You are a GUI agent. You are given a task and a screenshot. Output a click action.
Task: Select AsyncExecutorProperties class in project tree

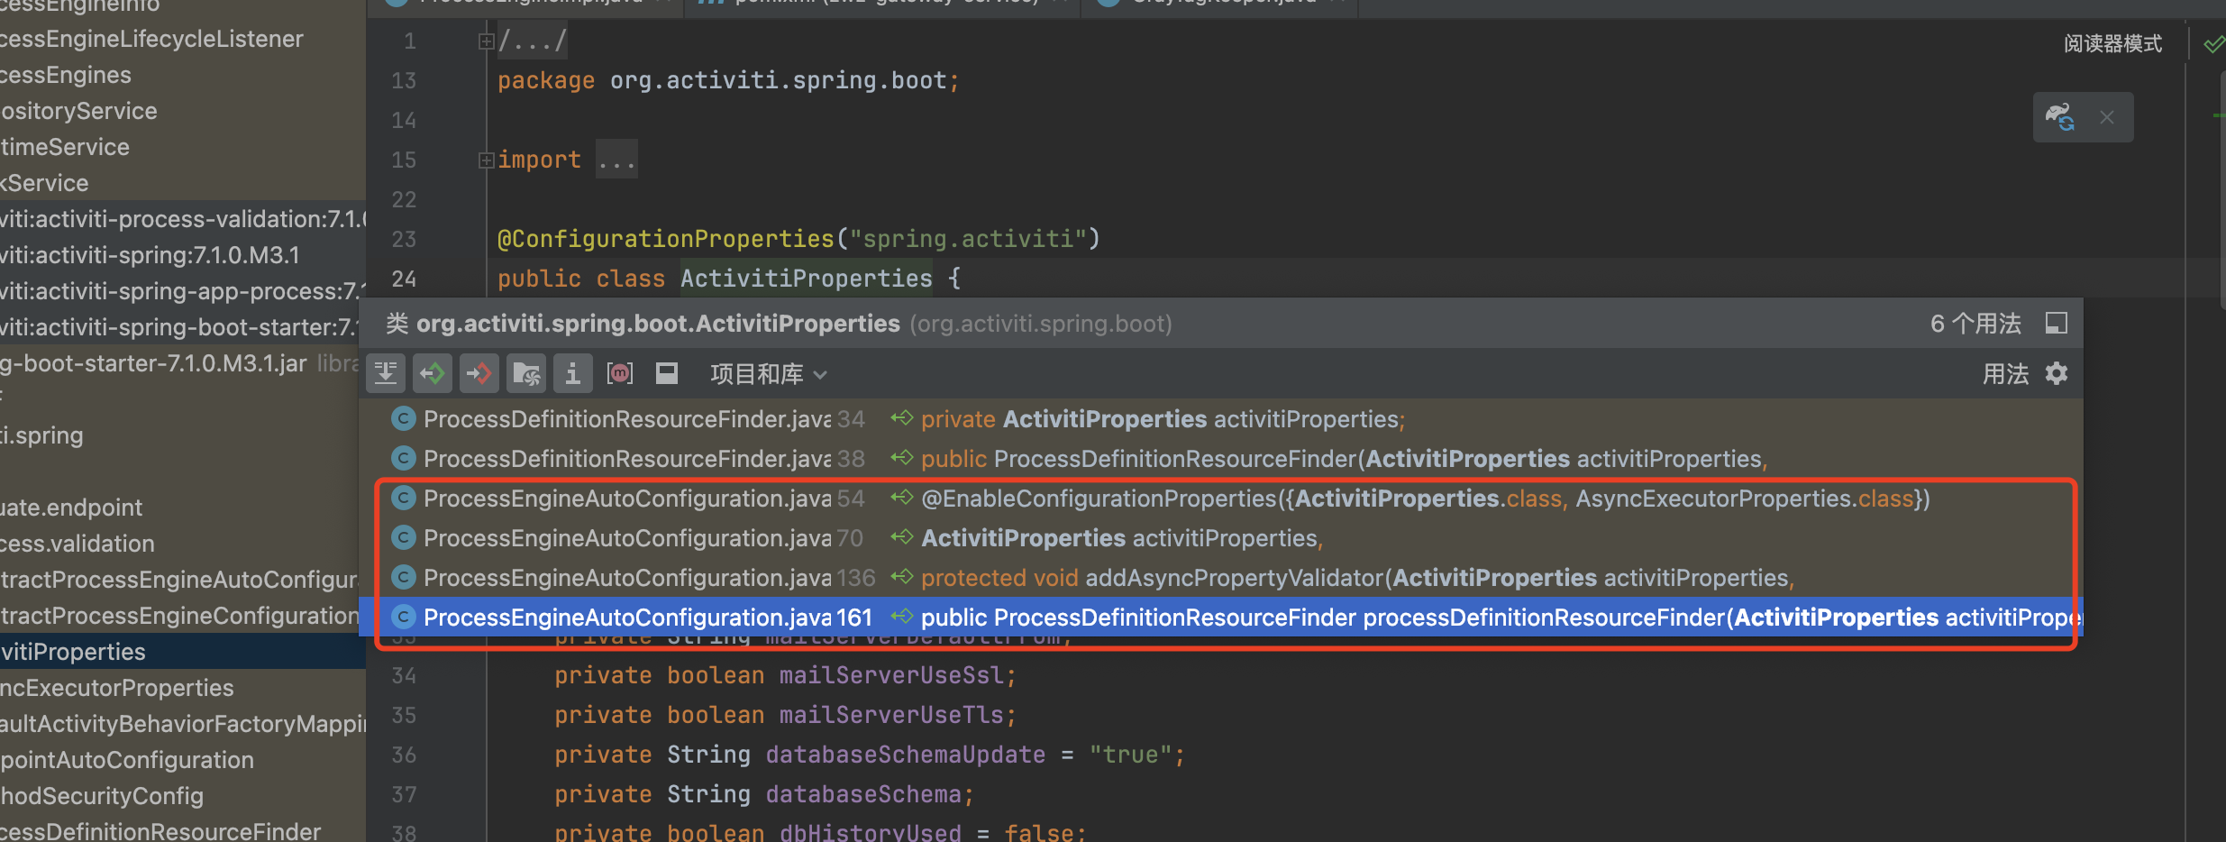[x=117, y=688]
